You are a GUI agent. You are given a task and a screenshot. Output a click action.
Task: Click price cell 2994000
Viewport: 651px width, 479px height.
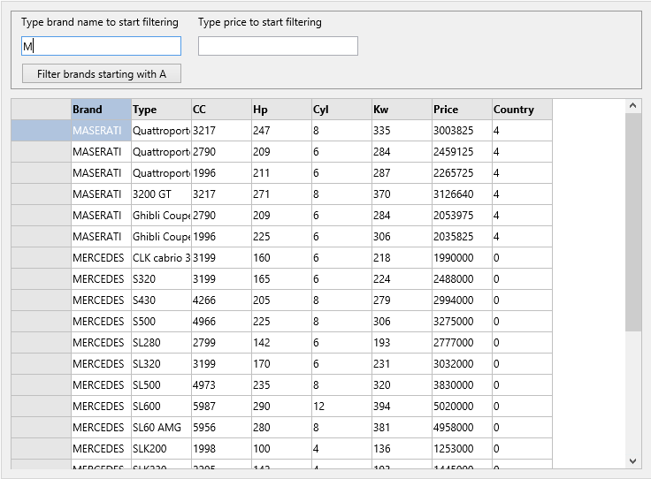[x=463, y=300]
